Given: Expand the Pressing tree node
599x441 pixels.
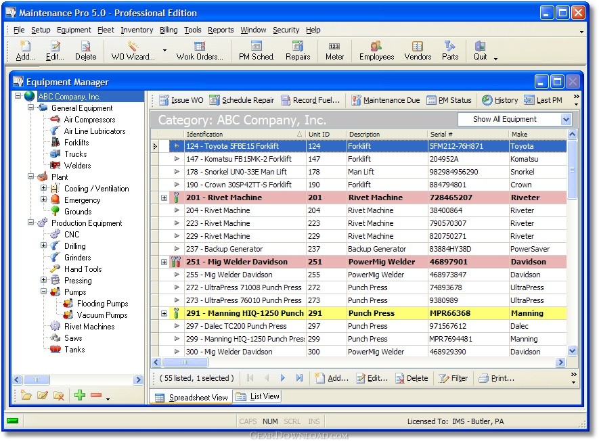Looking at the screenshot, I should [43, 279].
